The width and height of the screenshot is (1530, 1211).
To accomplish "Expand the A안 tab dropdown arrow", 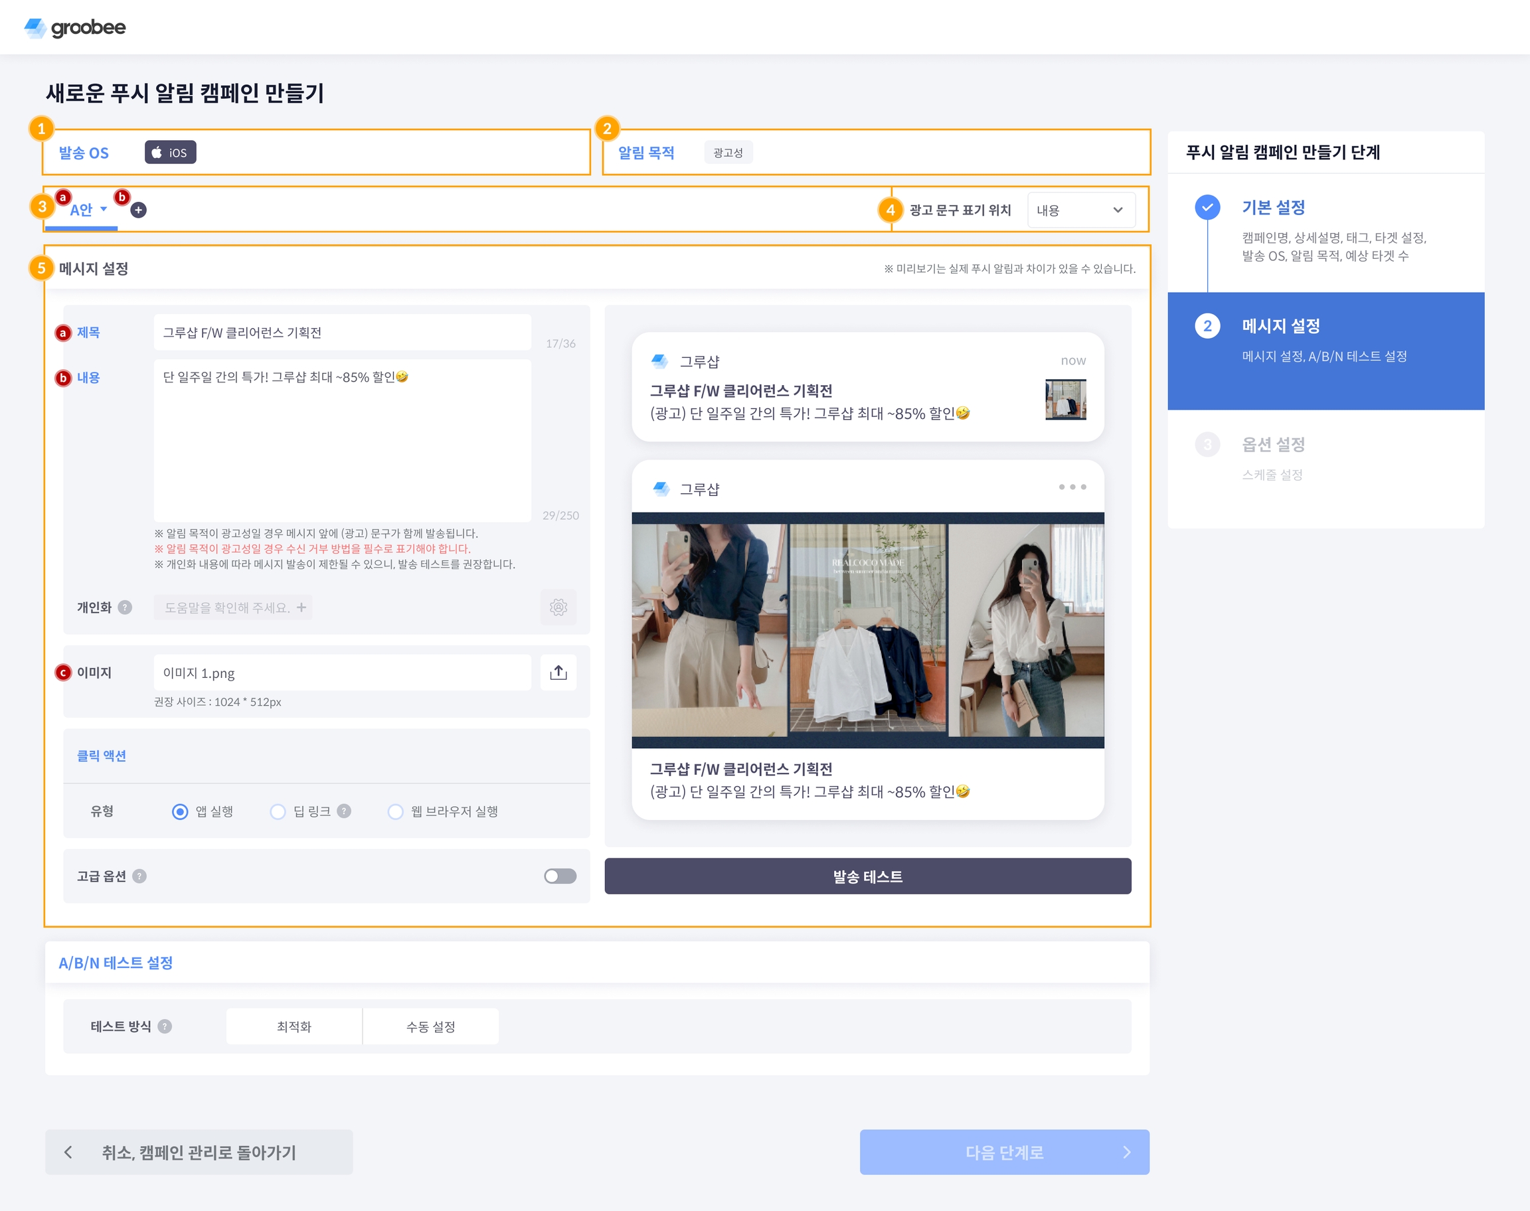I will pyautogui.click(x=104, y=209).
